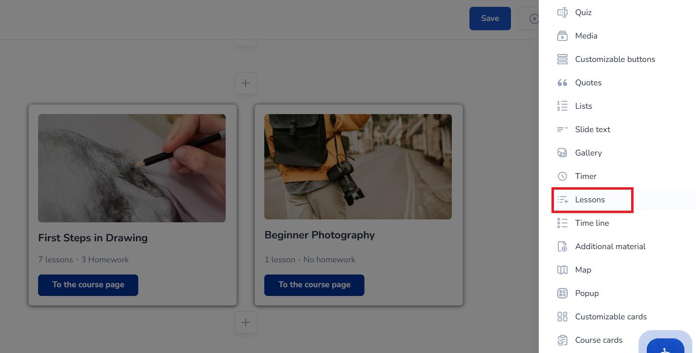Viewport: 700px width, 353px height.
Task: Click the Gallery image icon
Action: [562, 153]
